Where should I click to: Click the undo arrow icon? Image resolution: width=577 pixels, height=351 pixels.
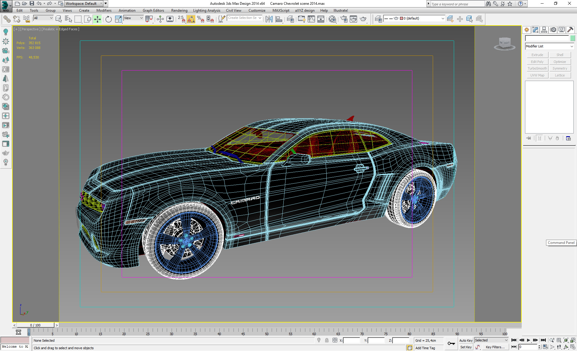click(39, 4)
